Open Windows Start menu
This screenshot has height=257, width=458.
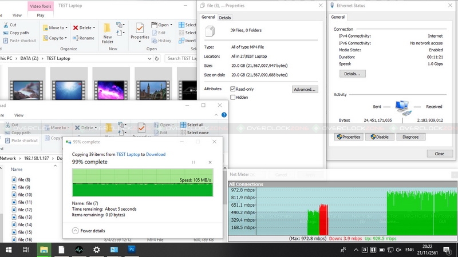(9, 250)
